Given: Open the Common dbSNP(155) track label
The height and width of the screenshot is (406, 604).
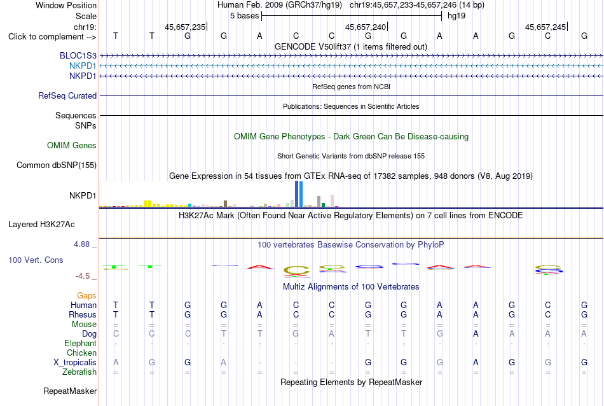Looking at the screenshot, I should pos(57,165).
